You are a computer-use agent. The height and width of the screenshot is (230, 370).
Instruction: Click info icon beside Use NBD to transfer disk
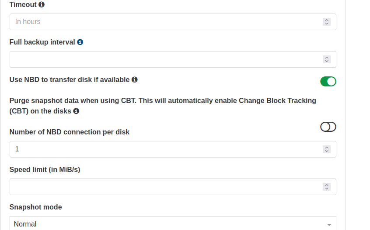135,79
